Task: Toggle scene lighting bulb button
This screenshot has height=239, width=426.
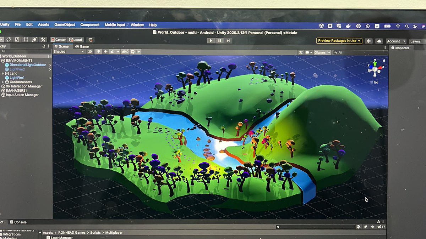Action: coord(99,52)
